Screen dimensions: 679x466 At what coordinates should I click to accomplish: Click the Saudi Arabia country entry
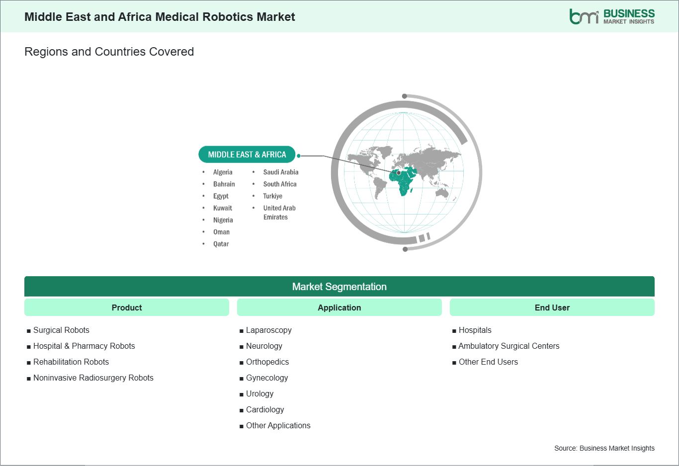281,172
